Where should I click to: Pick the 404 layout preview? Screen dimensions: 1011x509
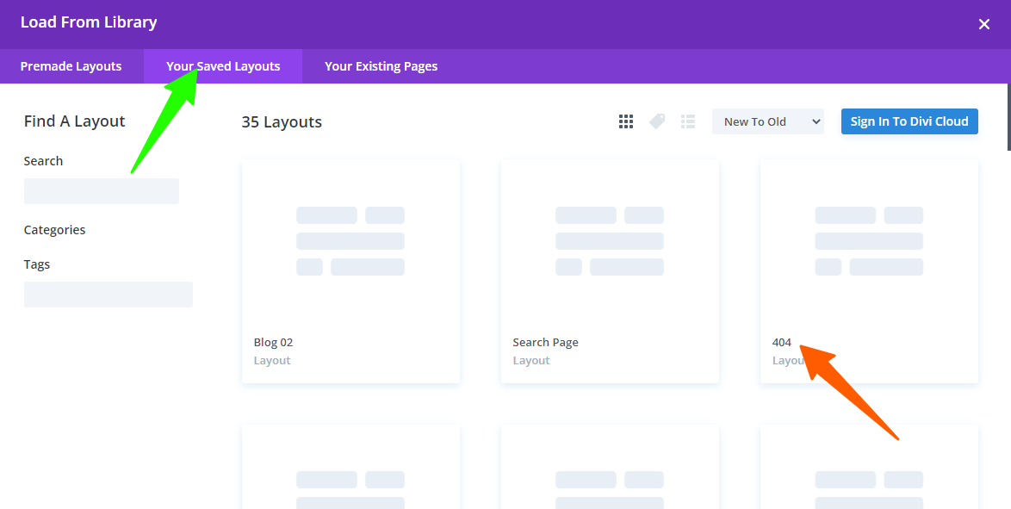point(869,241)
